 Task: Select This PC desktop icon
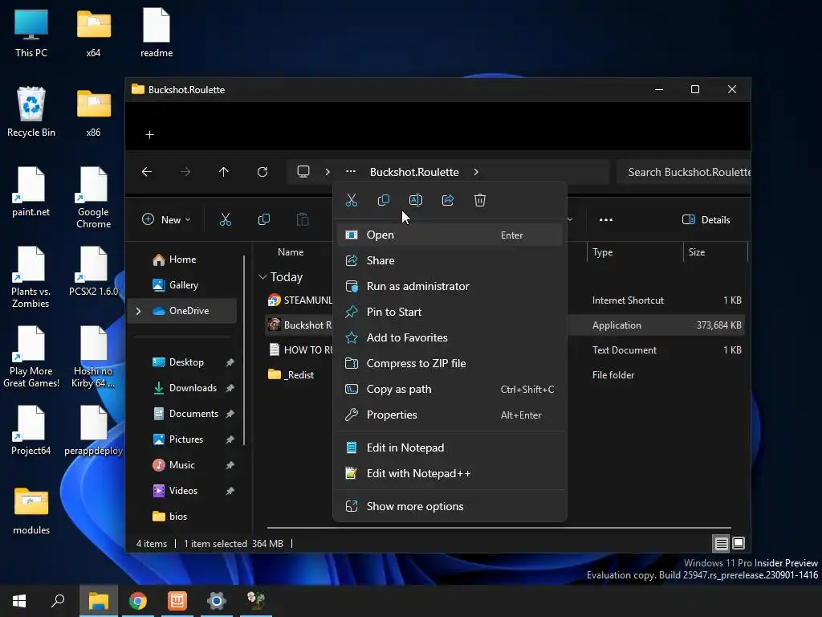(x=31, y=32)
